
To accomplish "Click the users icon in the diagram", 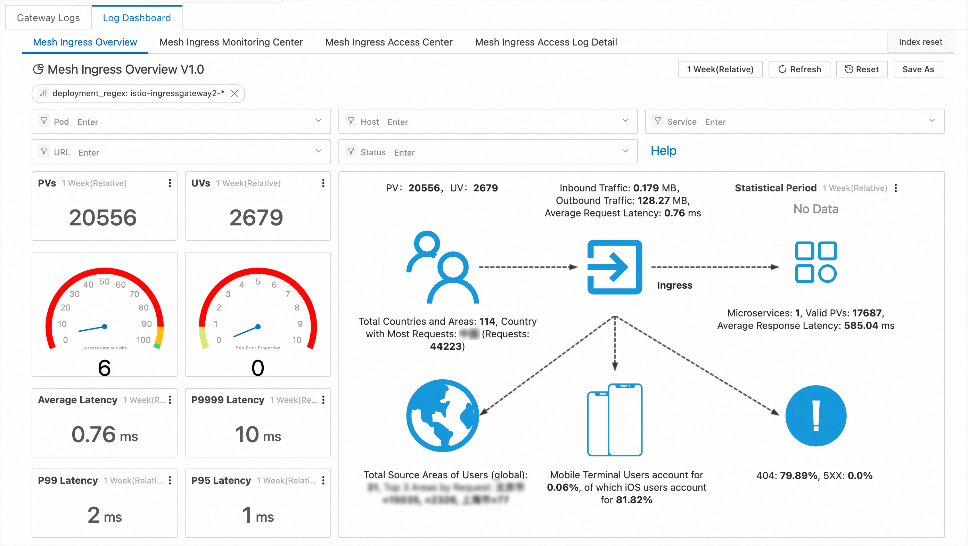I will pos(442,267).
